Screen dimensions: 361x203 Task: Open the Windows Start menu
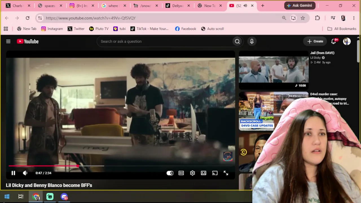click(x=7, y=197)
